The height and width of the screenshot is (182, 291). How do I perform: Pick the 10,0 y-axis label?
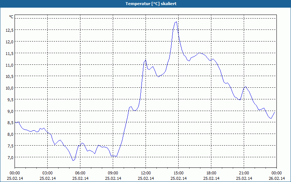click(x=9, y=88)
